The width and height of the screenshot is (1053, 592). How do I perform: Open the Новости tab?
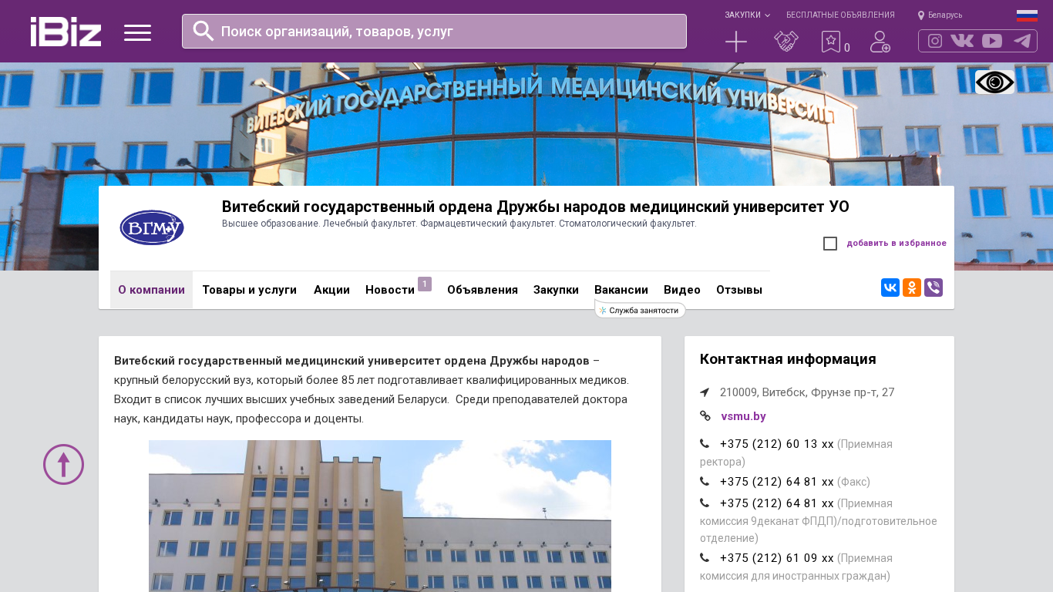point(390,290)
